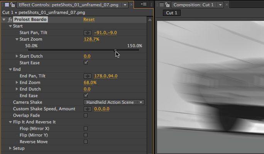
Task: Toggle the Effect Controls panel lock icon
Action: click(13, 5)
